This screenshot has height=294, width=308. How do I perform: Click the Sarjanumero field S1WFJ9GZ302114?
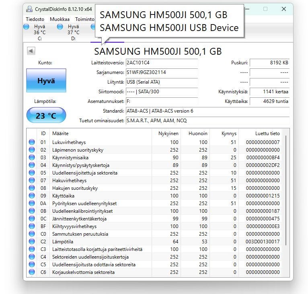(x=162, y=72)
